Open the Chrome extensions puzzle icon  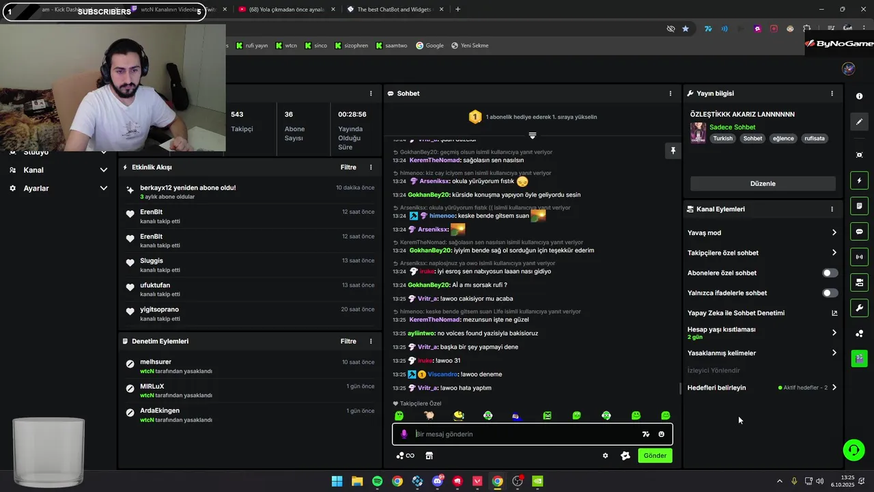[807, 29]
